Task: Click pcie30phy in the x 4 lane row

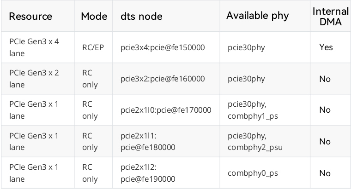Action: click(x=246, y=47)
